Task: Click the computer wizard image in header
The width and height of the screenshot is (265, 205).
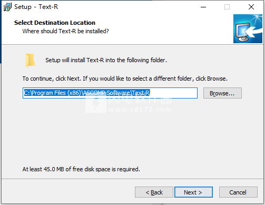Action: [x=248, y=28]
